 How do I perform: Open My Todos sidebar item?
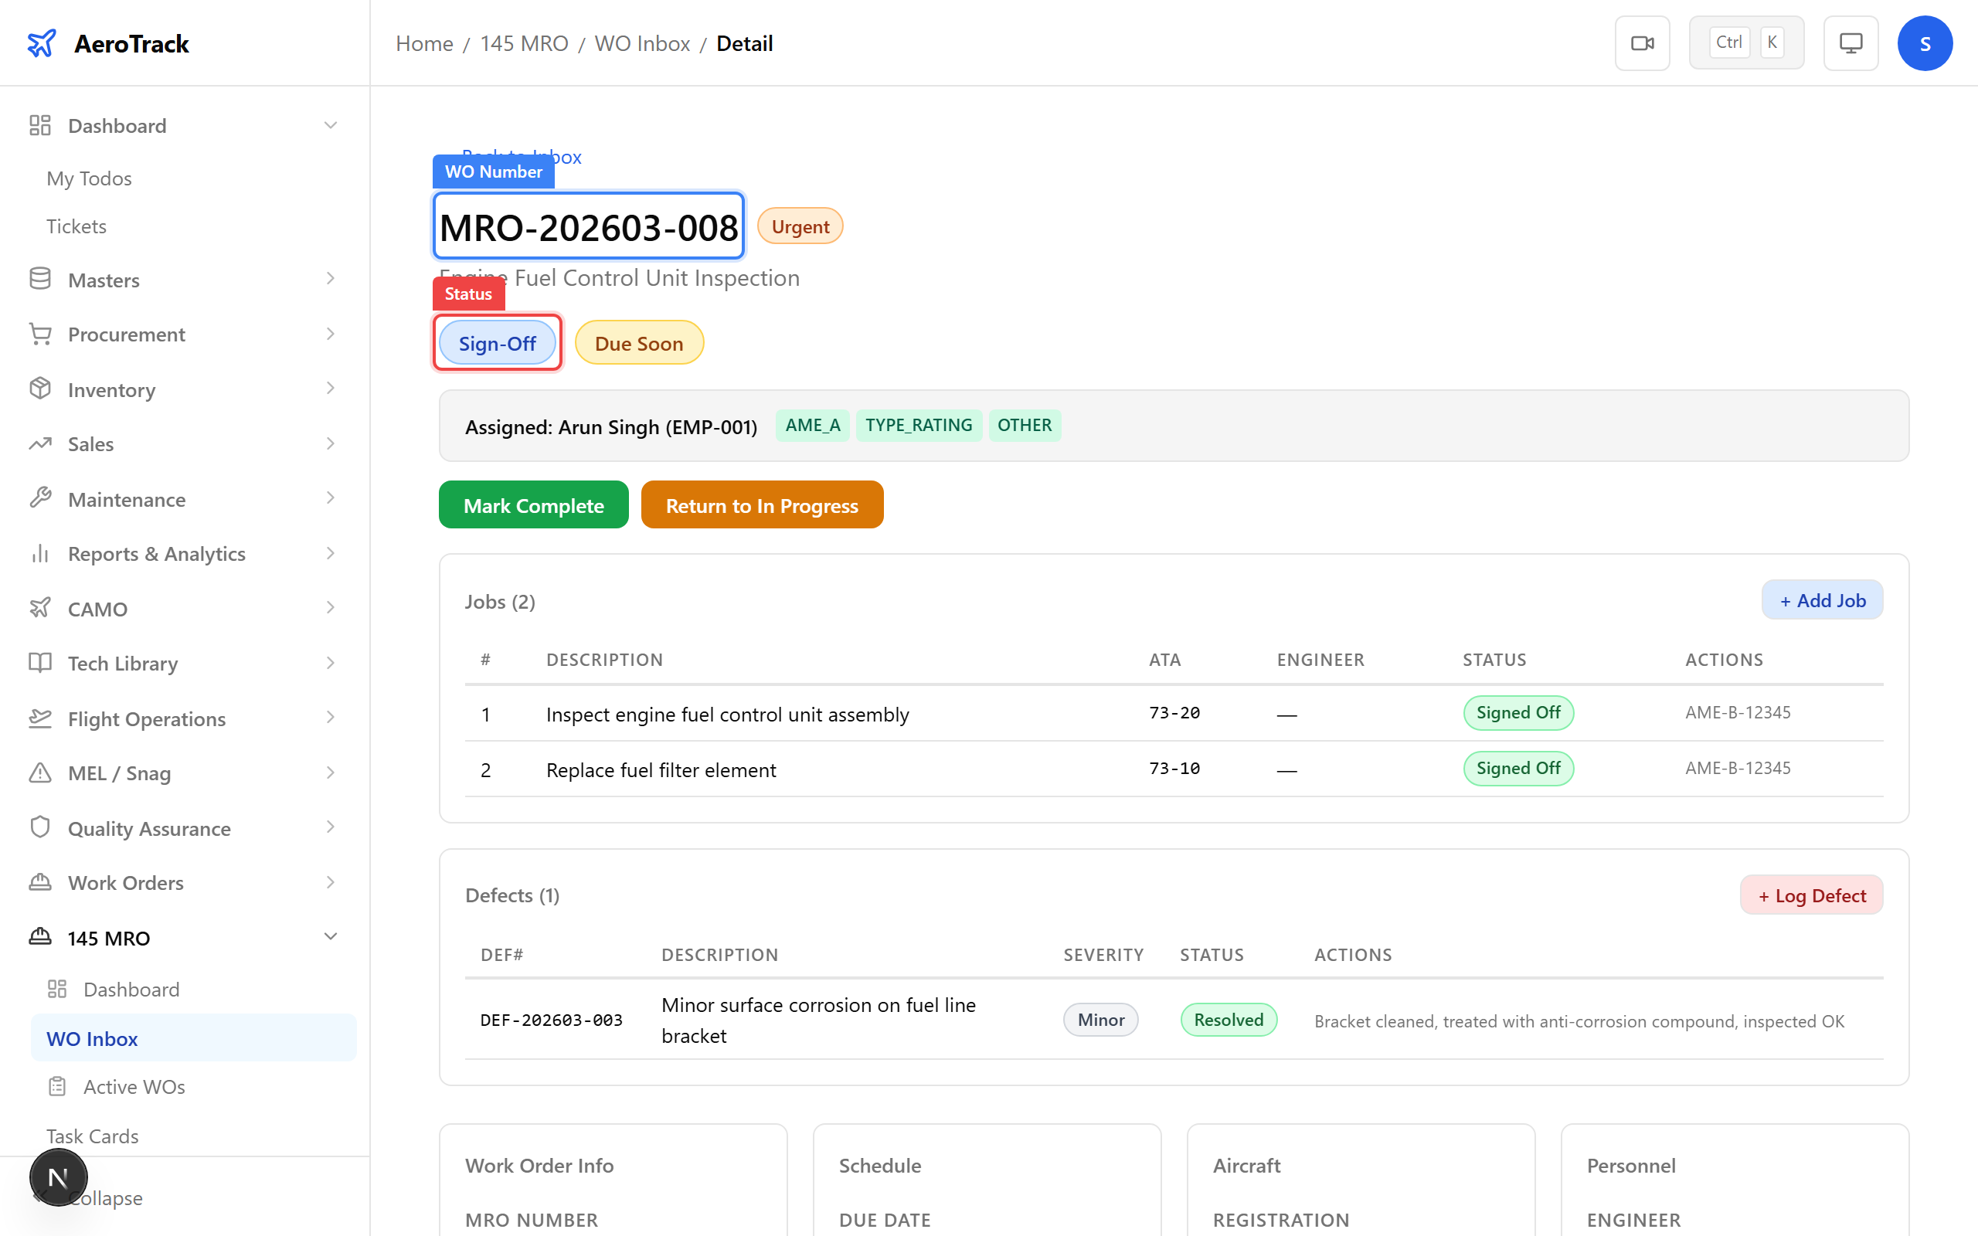(89, 178)
